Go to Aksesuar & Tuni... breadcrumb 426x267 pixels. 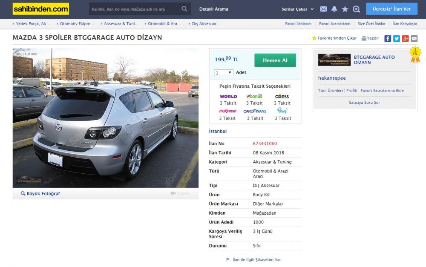(x=121, y=23)
